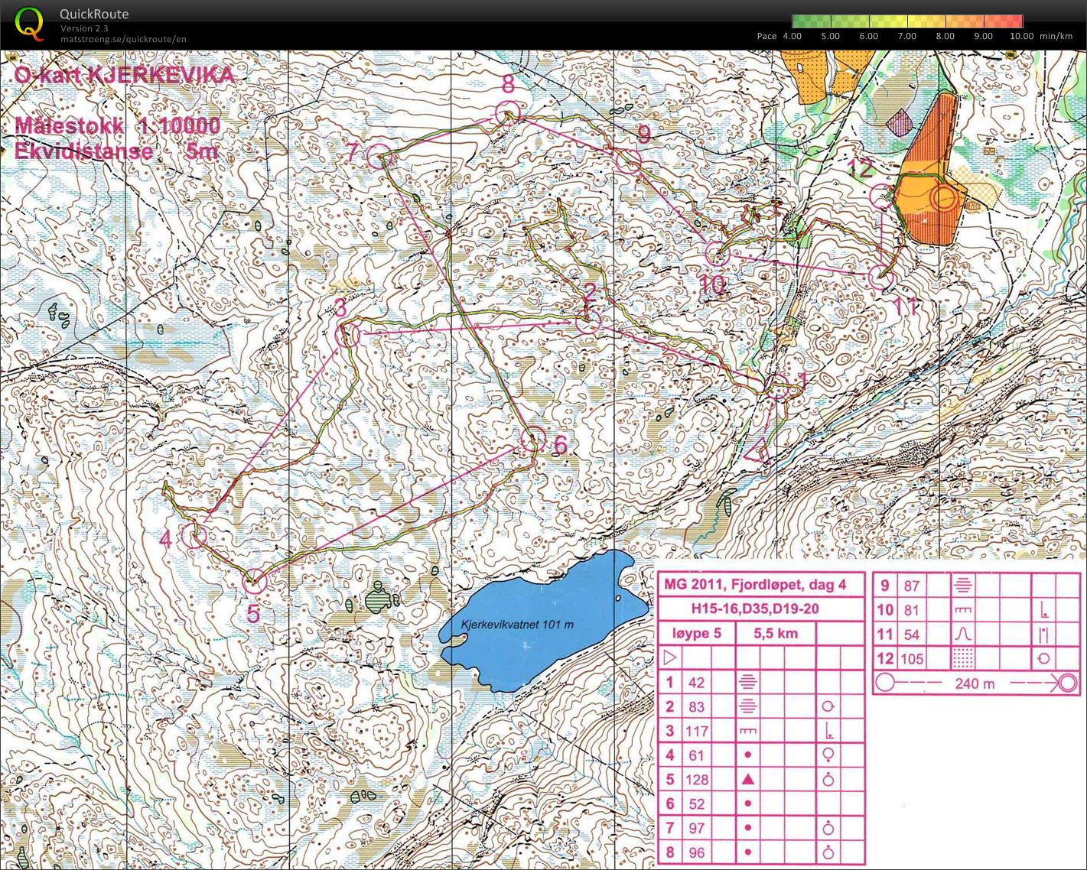1087x870 pixels.
Task: Click the Målestokk 1:10000 scale text
Action: click(118, 126)
